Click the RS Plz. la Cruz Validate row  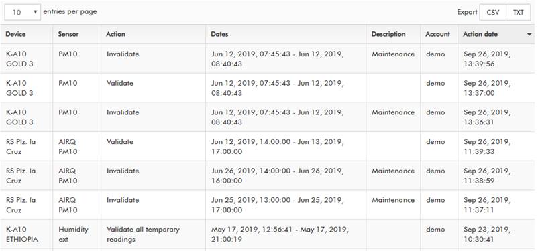[267, 146]
